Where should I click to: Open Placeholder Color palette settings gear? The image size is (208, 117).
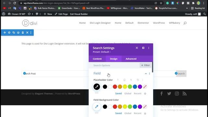145,94
